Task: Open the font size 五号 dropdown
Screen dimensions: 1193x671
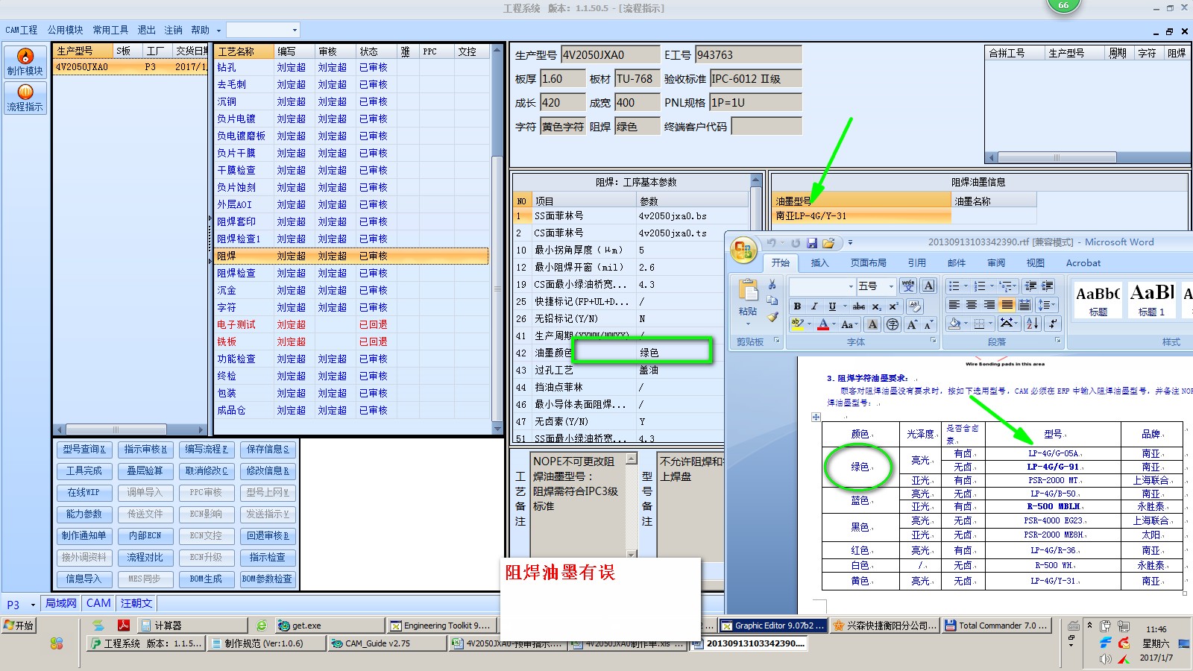Action: (891, 286)
